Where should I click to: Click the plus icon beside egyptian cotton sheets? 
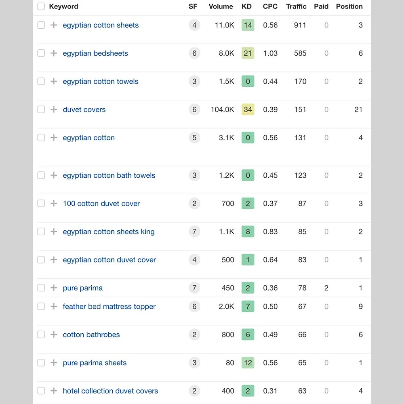tap(54, 25)
